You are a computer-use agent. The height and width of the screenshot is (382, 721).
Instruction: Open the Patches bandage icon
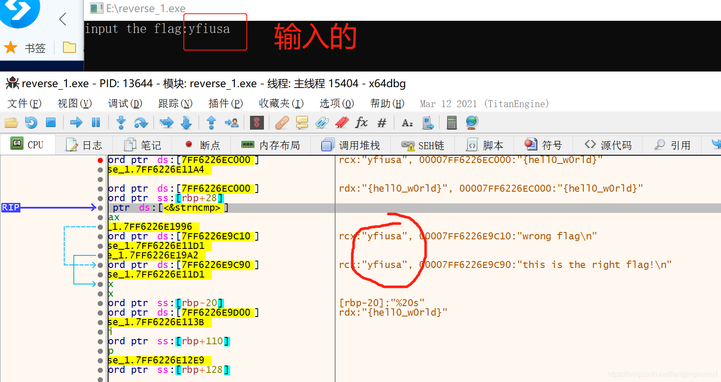click(x=282, y=123)
